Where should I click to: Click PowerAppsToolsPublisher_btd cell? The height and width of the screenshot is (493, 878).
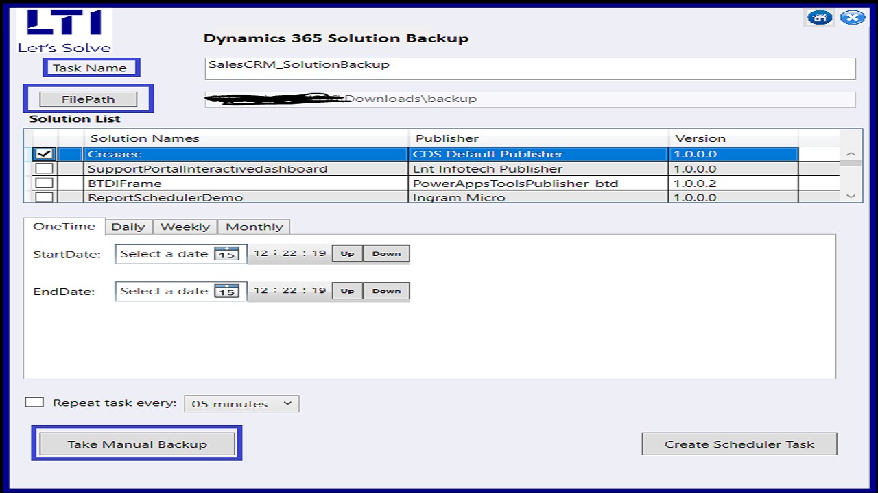coord(538,183)
